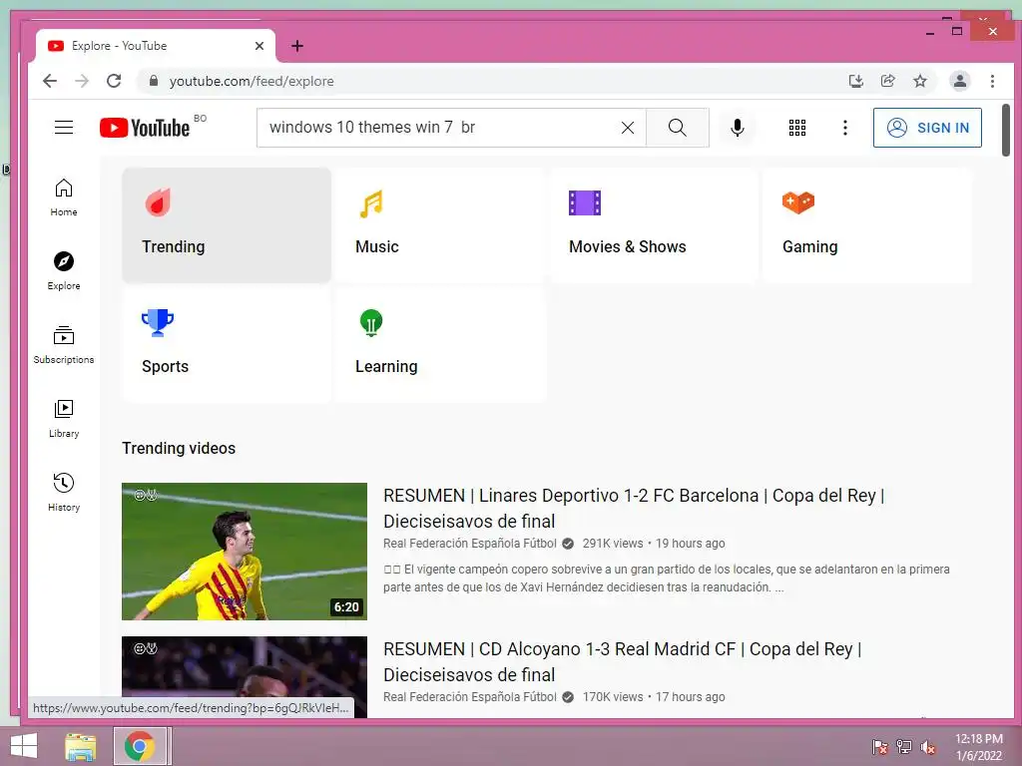Open Subscriptions in the sidebar

(64, 344)
